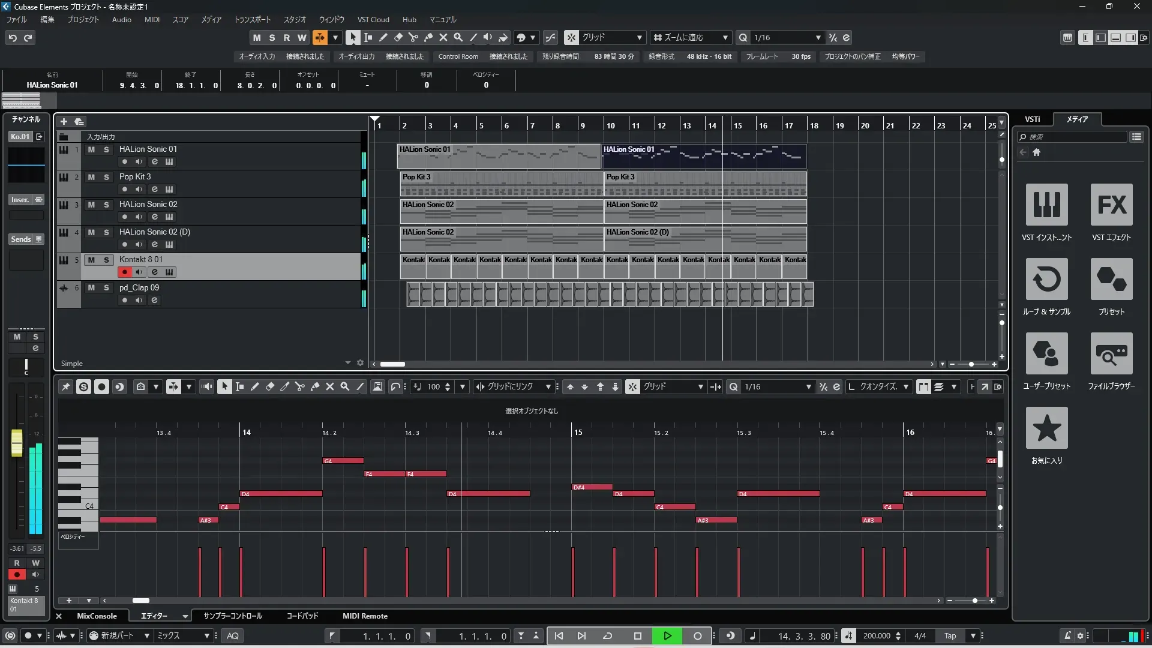
Task: Mute the Pop Kit 3 track
Action: [x=91, y=177]
